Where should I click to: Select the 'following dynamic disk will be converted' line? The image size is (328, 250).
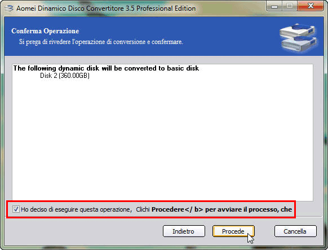[106, 68]
